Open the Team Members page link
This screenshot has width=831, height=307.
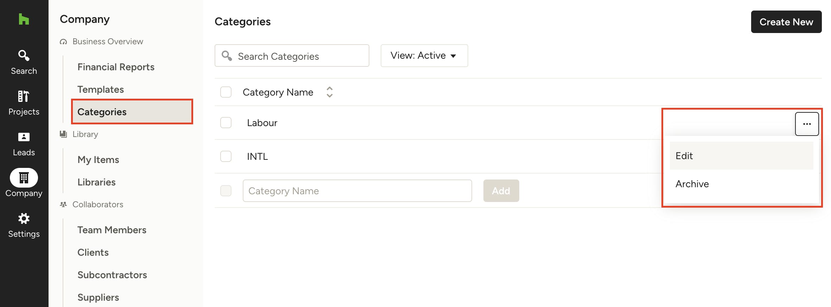pos(112,230)
